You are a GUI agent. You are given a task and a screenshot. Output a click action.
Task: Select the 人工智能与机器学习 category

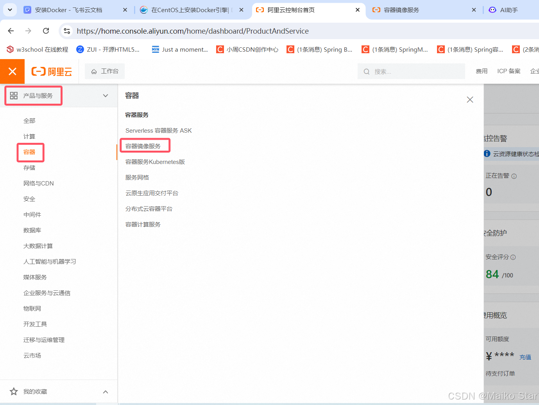click(x=50, y=262)
